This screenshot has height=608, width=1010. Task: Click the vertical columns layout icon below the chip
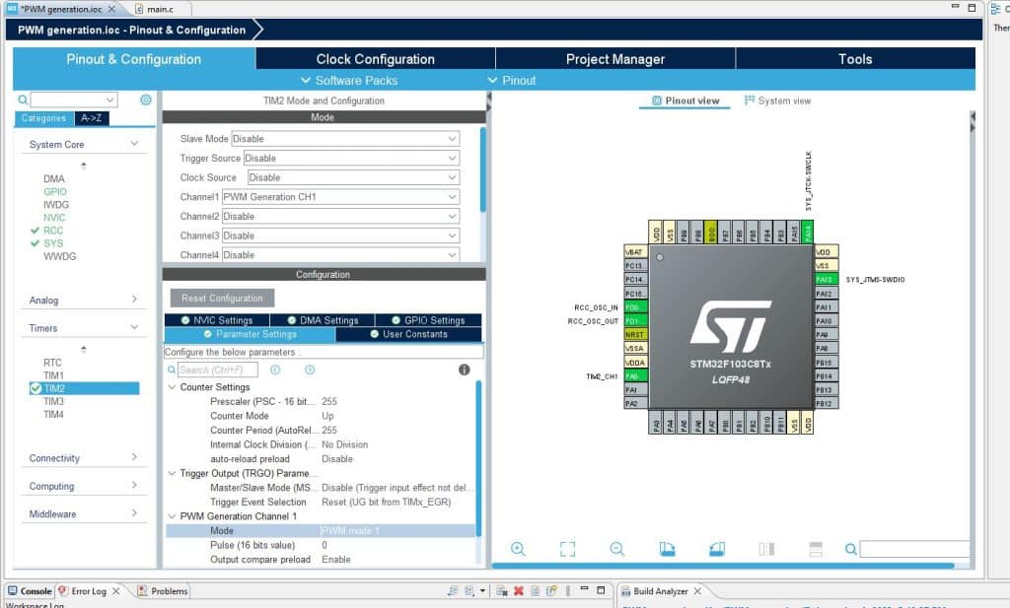(x=766, y=549)
